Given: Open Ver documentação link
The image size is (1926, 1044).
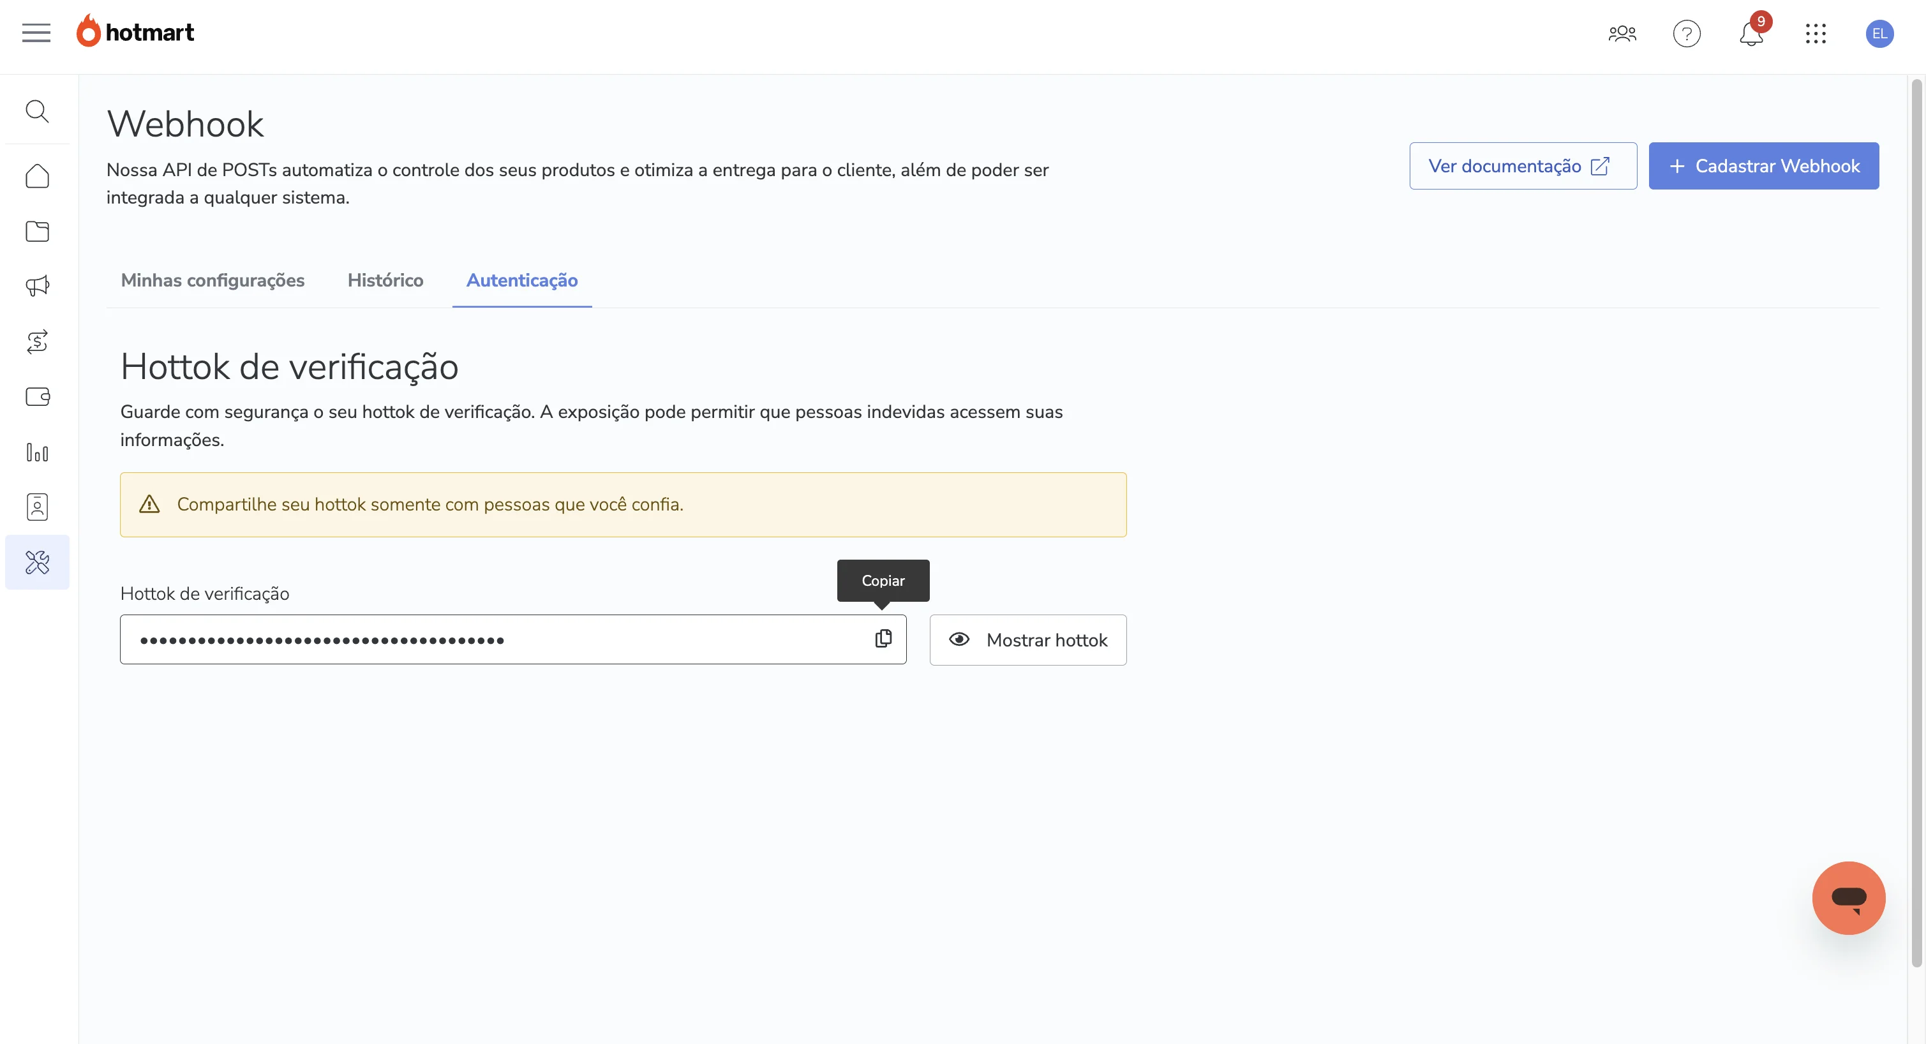Looking at the screenshot, I should (x=1522, y=165).
